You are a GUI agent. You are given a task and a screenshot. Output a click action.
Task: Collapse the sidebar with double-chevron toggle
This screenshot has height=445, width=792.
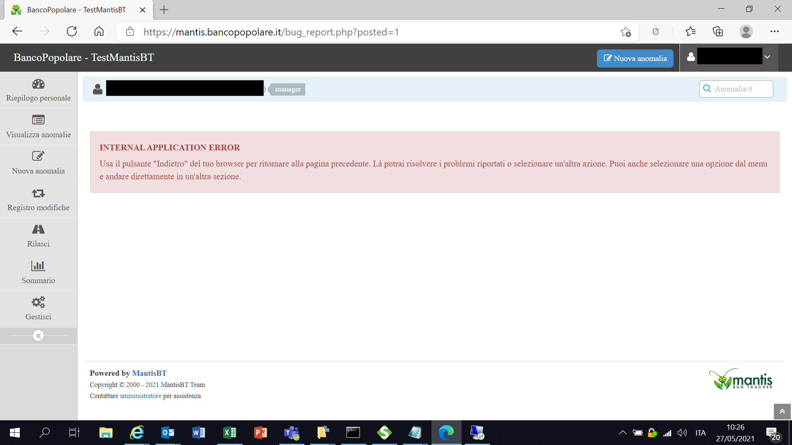[x=38, y=336]
